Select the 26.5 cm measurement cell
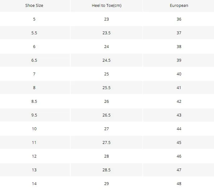Screen dimensions: 214x190 [x=106, y=115]
